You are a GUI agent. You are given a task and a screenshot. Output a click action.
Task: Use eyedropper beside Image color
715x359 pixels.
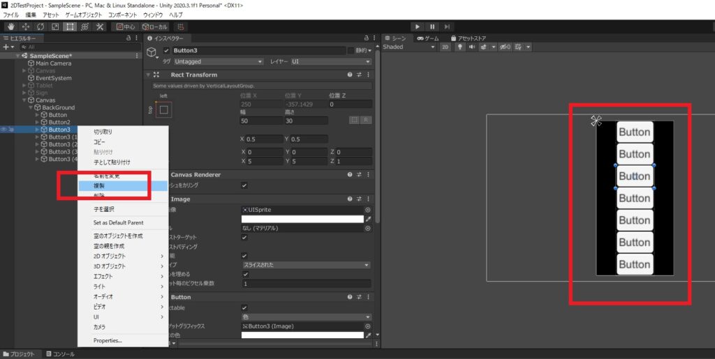(368, 219)
